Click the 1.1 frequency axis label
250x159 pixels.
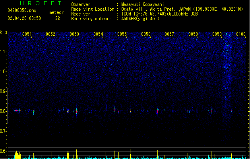pos(3,52)
